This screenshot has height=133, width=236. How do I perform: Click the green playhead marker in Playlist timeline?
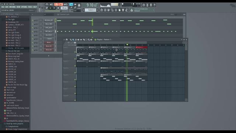coord(127,45)
